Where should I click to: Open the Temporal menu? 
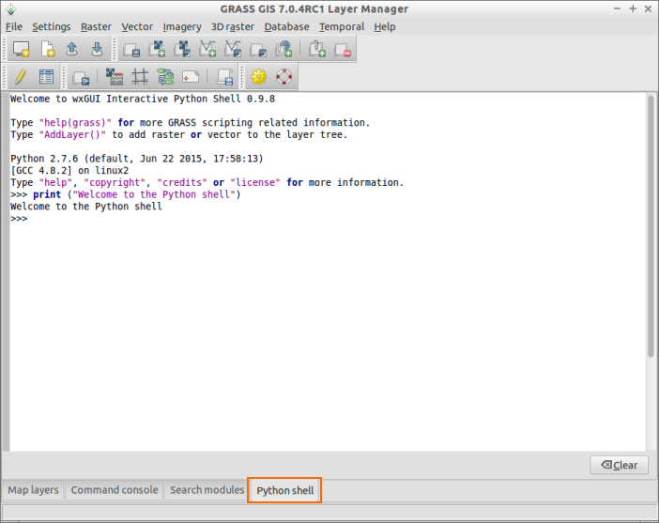point(342,27)
